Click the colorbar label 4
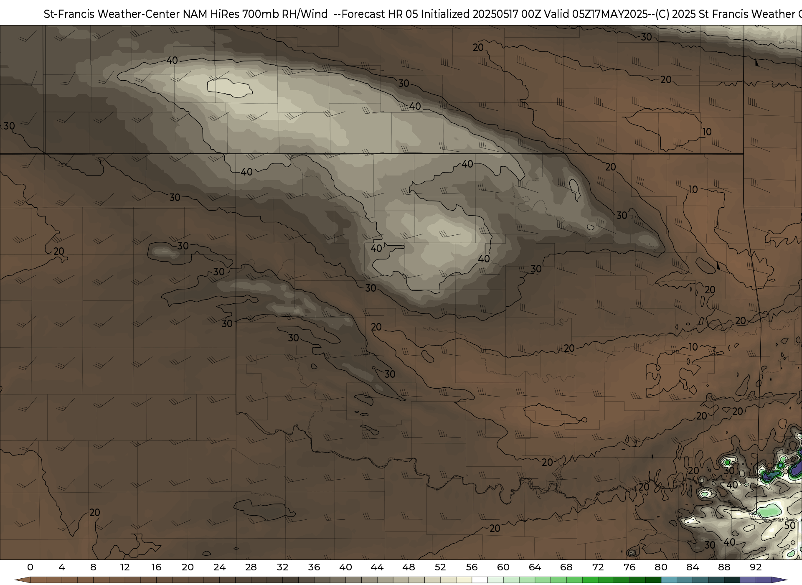Image resolution: width=802 pixels, height=585 pixels. pos(62,567)
